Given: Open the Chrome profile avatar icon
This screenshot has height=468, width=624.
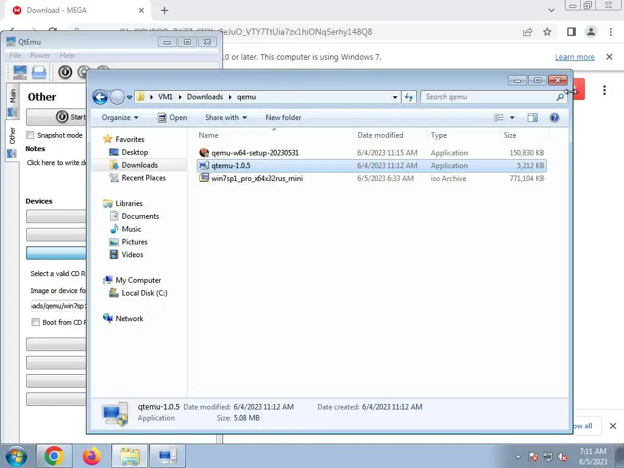Looking at the screenshot, I should pos(591,32).
